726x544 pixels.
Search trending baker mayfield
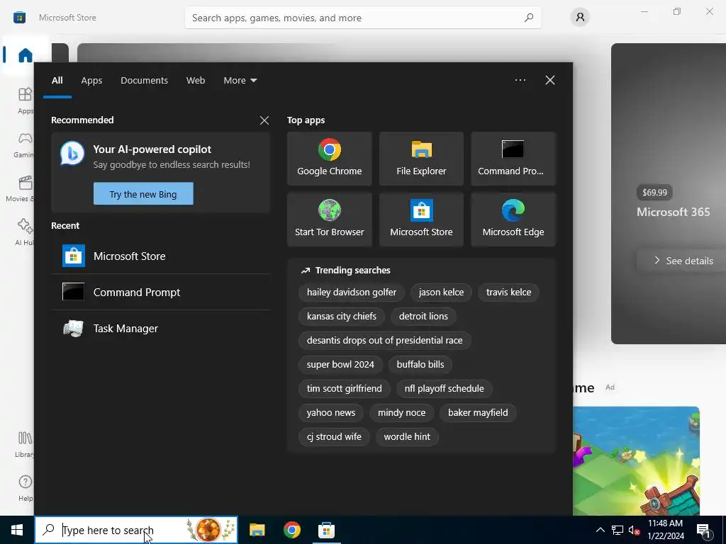[478, 413]
